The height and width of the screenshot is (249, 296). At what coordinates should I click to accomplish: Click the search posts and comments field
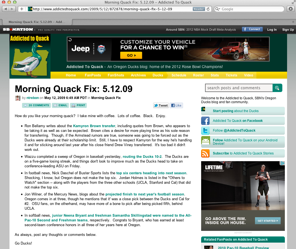pyautogui.click(x=239, y=88)
